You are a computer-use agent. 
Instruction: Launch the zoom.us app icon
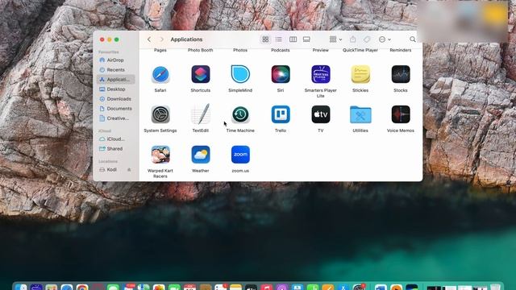click(240, 155)
